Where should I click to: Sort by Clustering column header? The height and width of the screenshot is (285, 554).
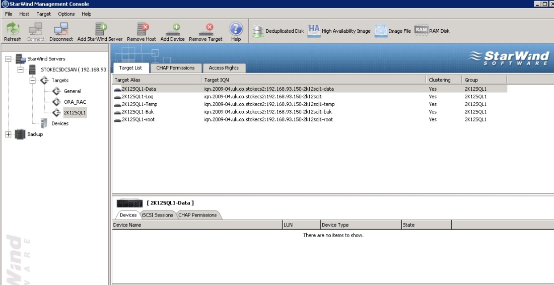pyautogui.click(x=444, y=80)
